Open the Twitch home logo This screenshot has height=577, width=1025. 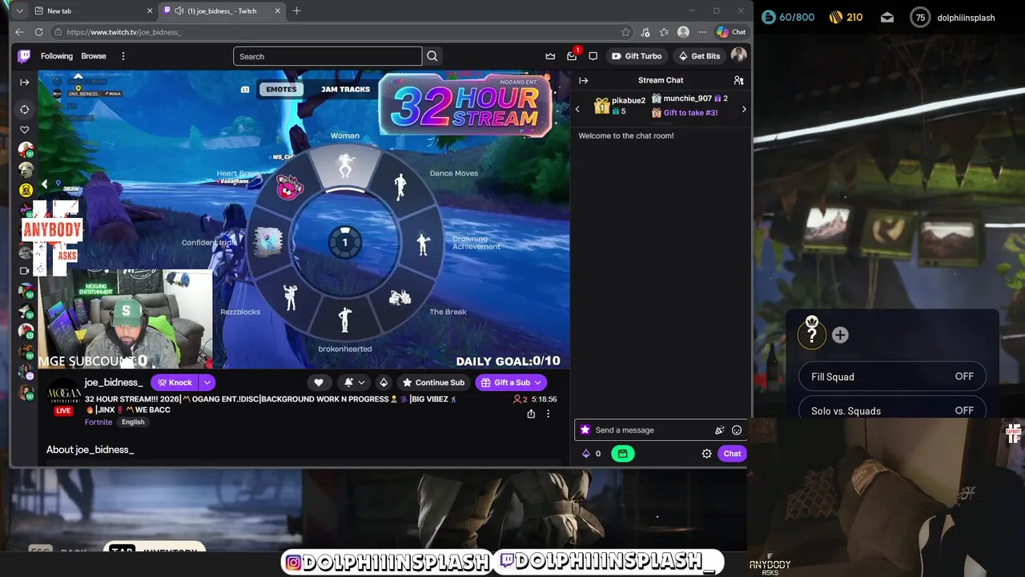click(x=24, y=56)
